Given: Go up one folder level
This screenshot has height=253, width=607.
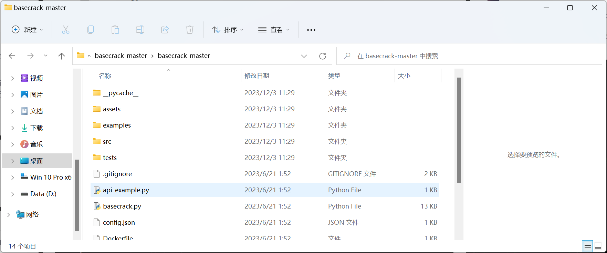Looking at the screenshot, I should click(x=62, y=56).
